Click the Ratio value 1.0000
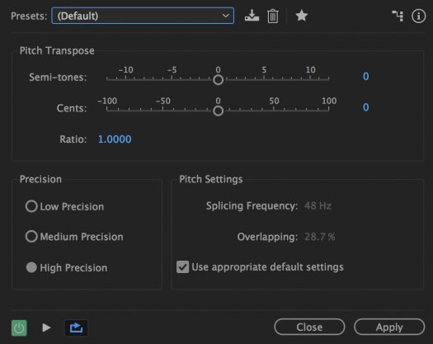The height and width of the screenshot is (344, 433). 115,139
